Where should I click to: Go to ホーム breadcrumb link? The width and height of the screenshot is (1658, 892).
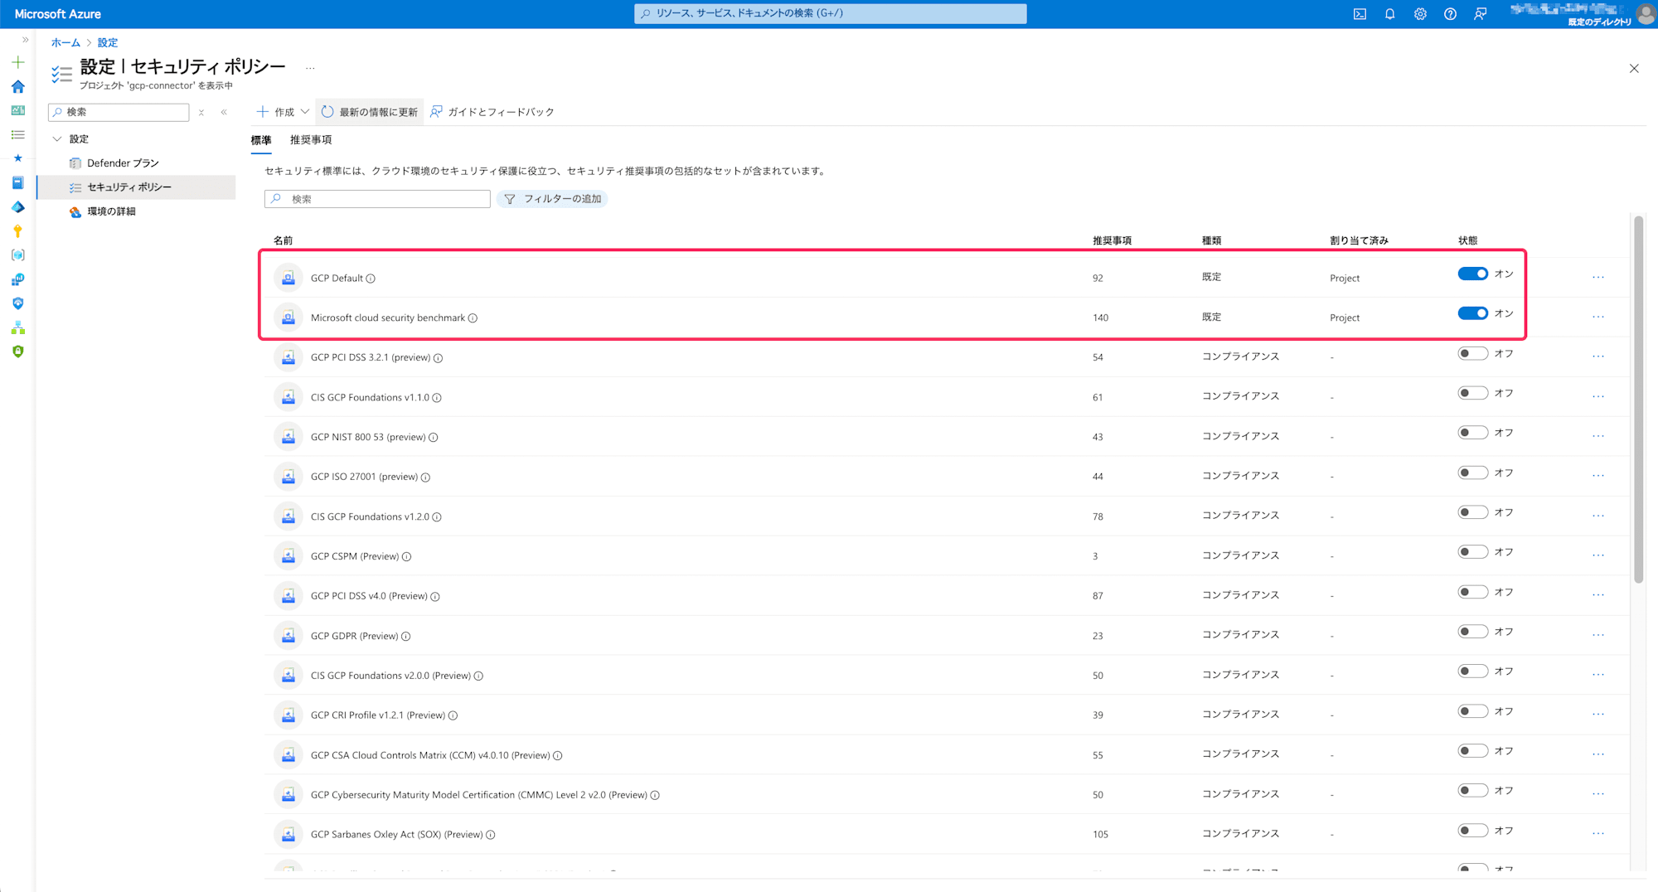[65, 42]
